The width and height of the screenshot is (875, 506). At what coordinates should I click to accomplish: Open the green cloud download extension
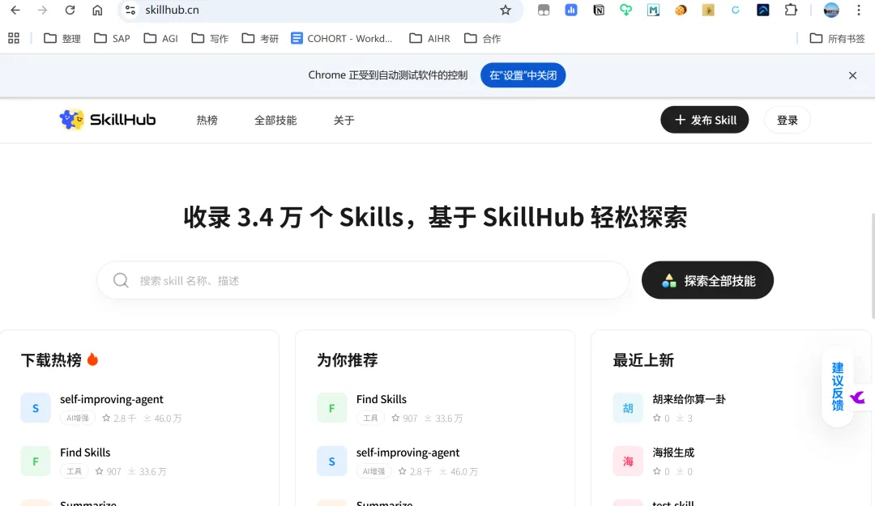tap(625, 10)
